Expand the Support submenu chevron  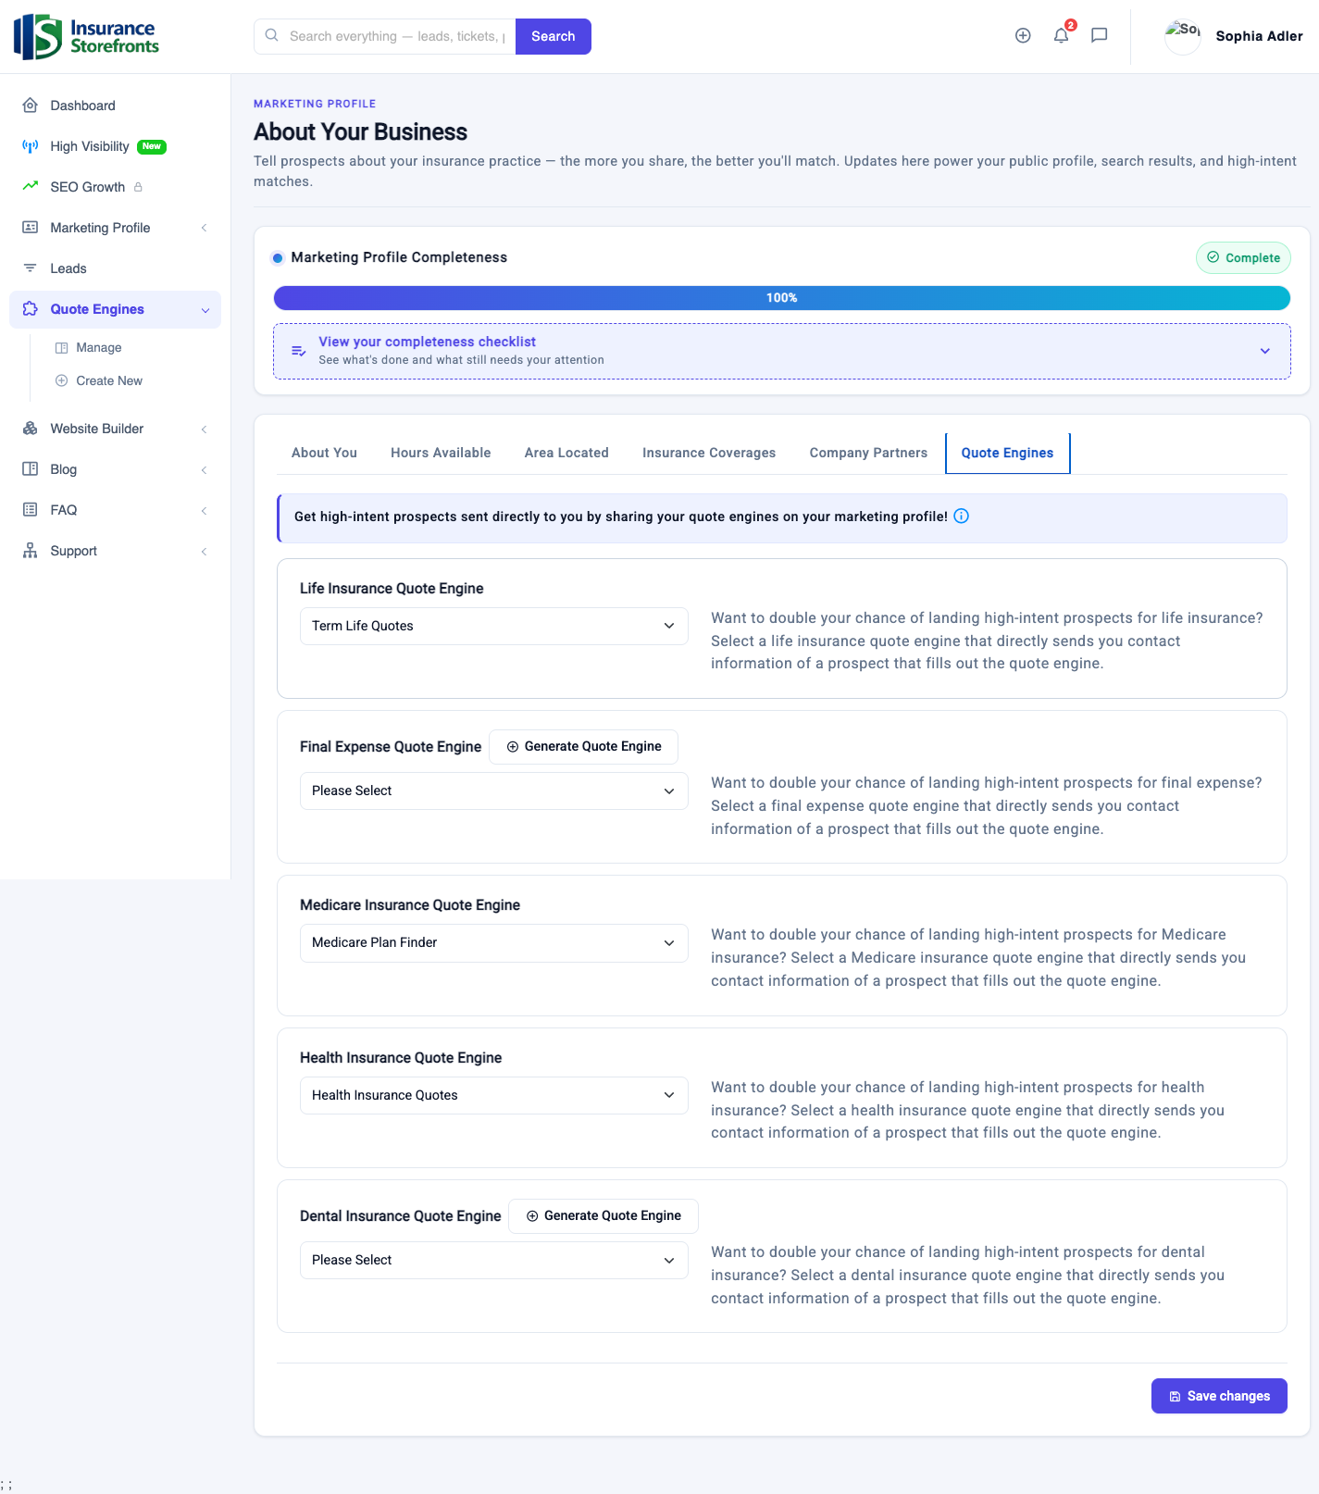tap(204, 552)
